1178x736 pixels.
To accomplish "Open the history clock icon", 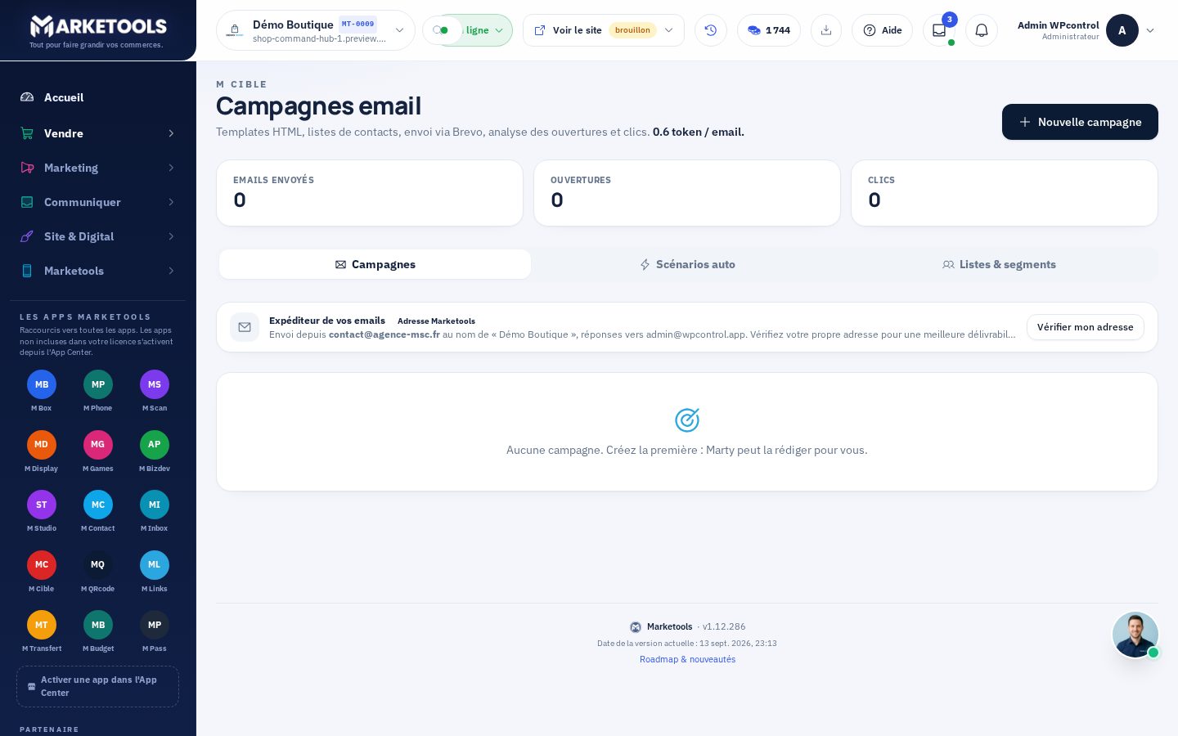I will tap(711, 30).
